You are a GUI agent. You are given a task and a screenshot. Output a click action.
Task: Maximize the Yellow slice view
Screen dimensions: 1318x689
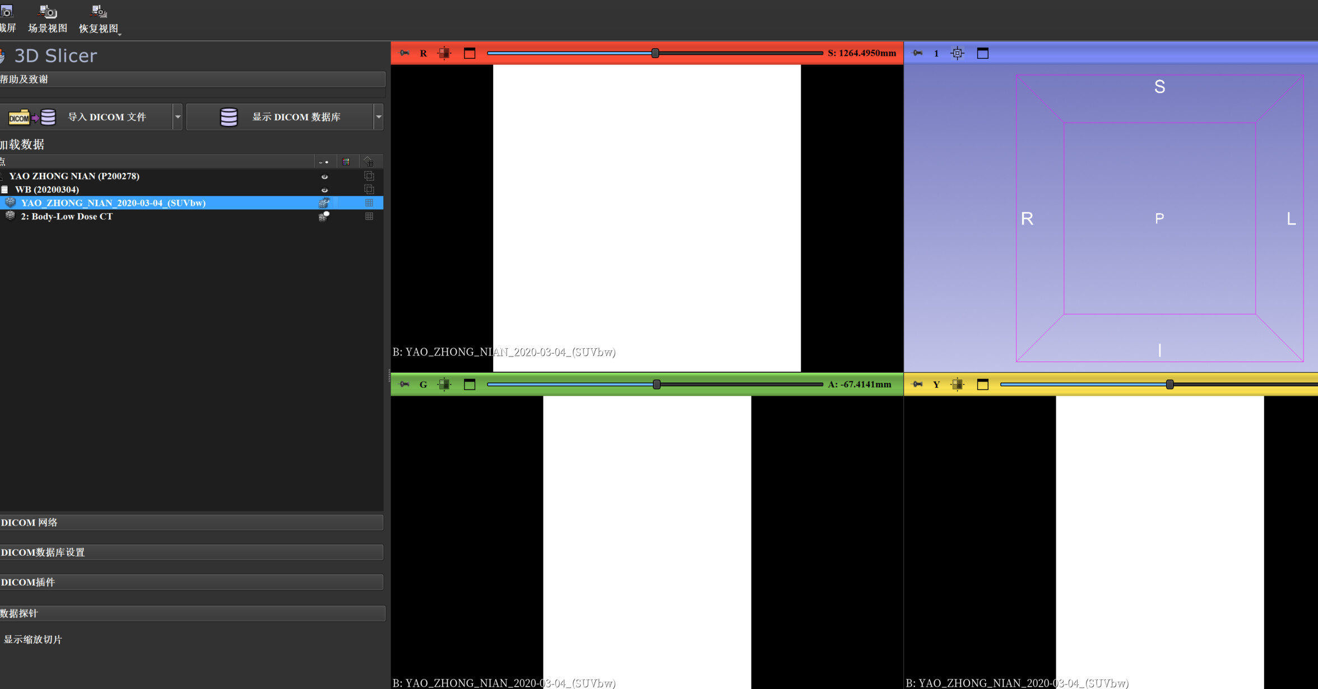tap(982, 385)
